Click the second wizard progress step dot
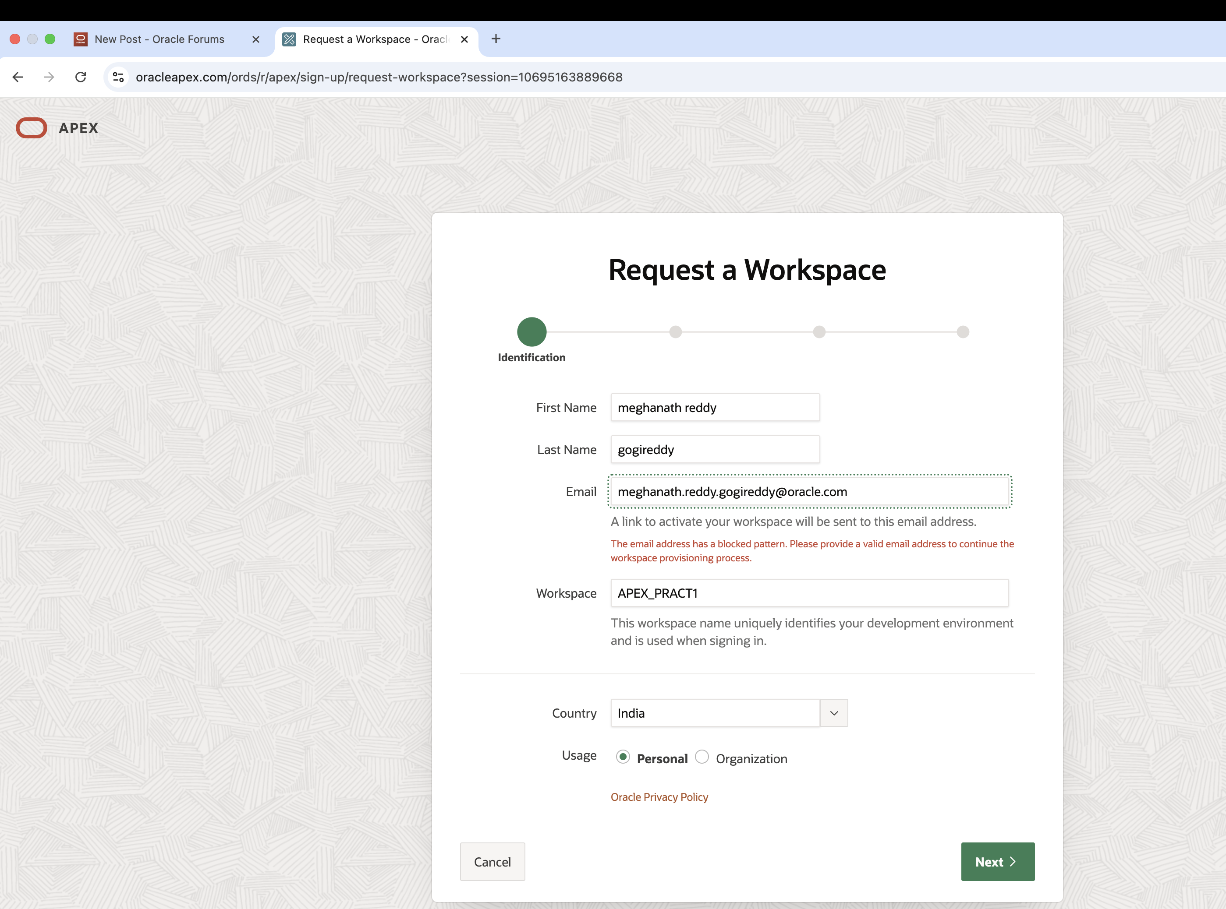This screenshot has height=909, width=1226. (x=676, y=332)
